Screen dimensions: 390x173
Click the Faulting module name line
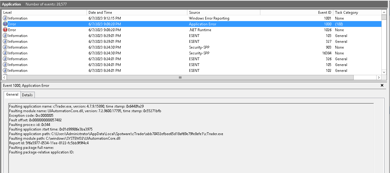[x=85, y=111]
